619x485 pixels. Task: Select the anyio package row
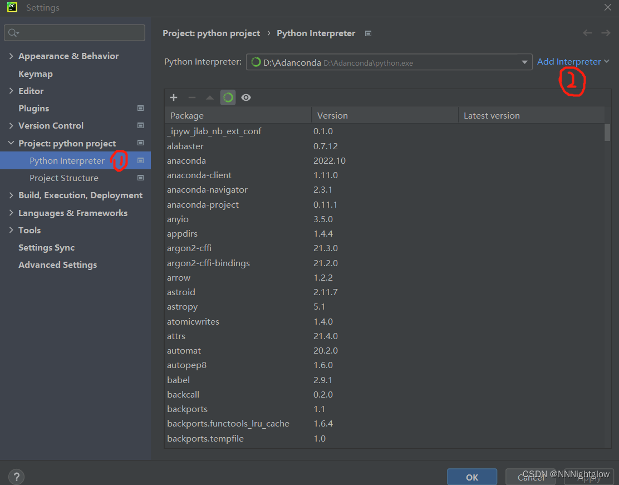(x=385, y=219)
